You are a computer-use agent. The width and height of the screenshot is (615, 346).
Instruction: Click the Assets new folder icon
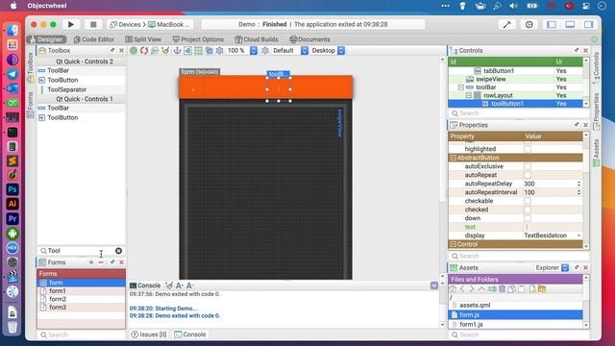[542, 289]
